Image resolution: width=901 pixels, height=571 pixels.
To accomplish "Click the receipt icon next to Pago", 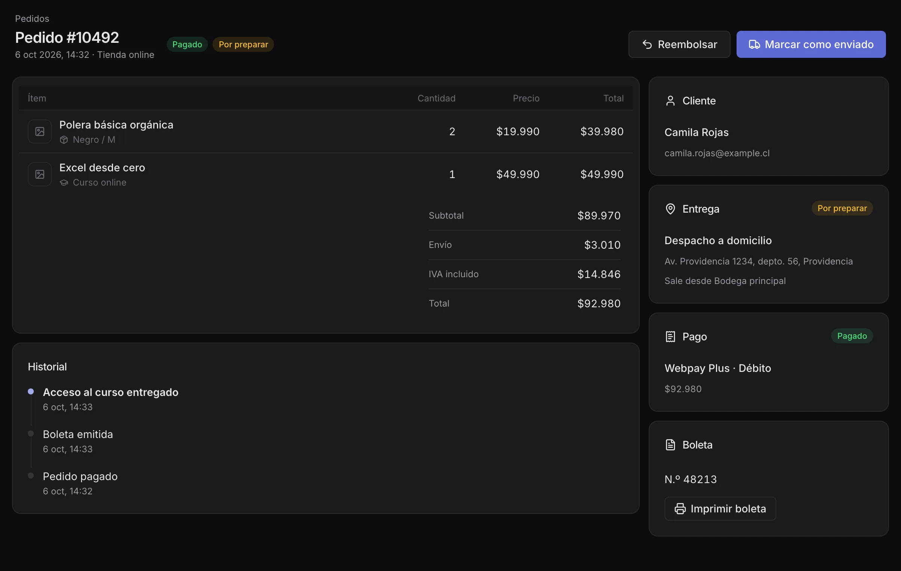I will pos(670,337).
